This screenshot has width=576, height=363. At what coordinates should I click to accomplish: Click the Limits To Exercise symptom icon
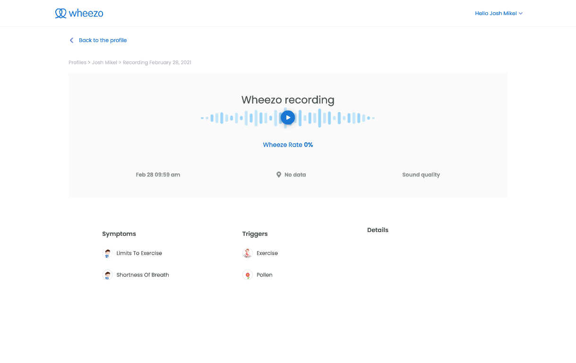[107, 253]
